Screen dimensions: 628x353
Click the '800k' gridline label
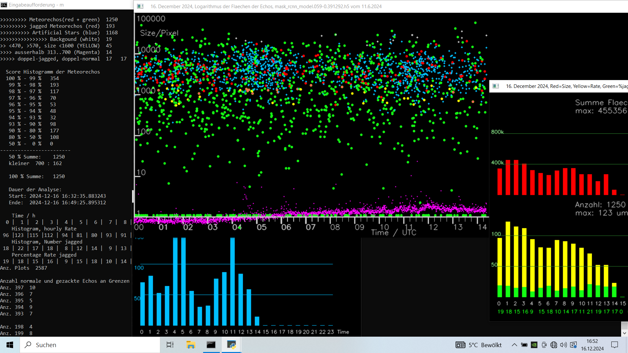(497, 132)
